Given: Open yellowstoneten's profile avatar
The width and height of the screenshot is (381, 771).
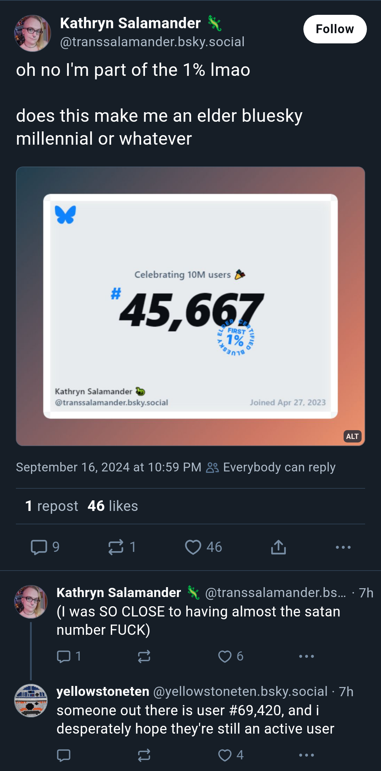Looking at the screenshot, I should [31, 700].
